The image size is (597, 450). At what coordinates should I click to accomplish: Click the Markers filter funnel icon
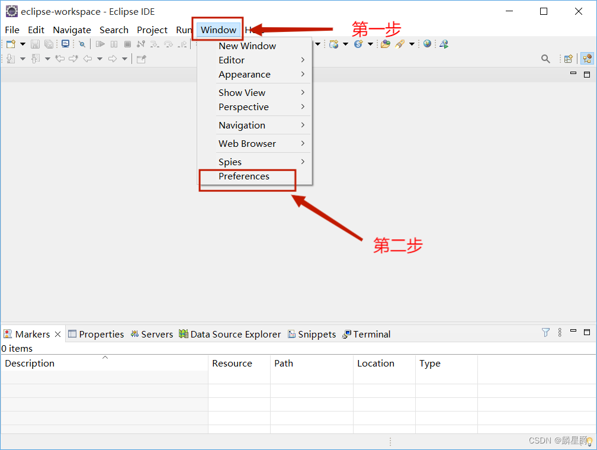545,332
